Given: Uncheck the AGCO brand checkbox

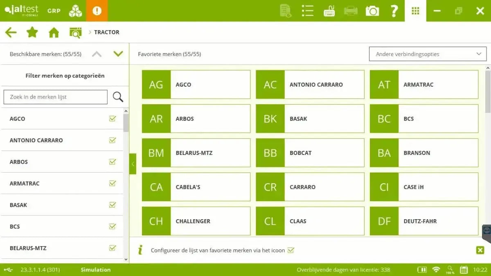Looking at the screenshot, I should pyautogui.click(x=112, y=118).
